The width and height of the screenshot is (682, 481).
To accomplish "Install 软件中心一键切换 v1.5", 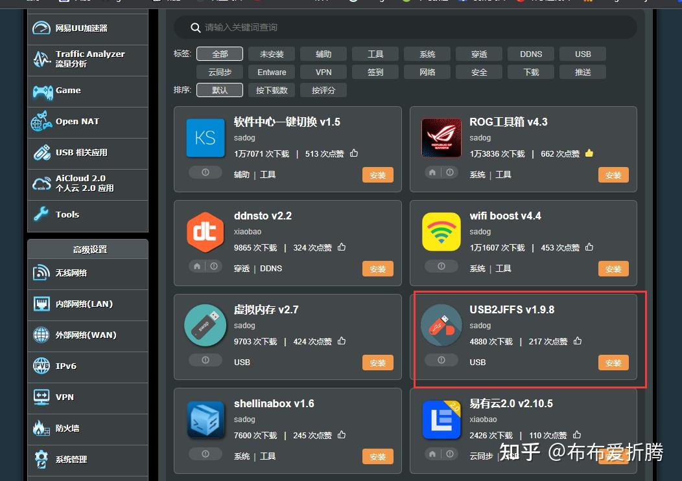I will (377, 175).
